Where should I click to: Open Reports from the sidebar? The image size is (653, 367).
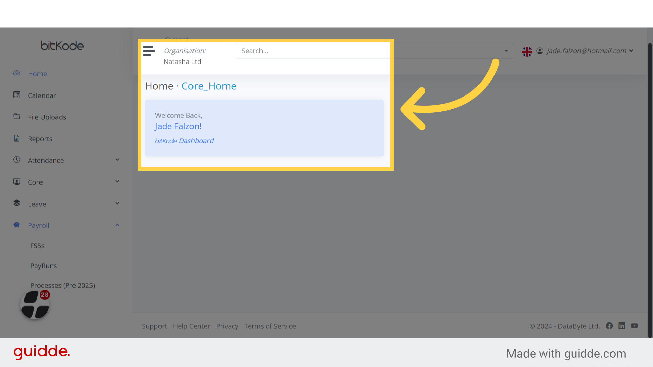pyautogui.click(x=40, y=139)
